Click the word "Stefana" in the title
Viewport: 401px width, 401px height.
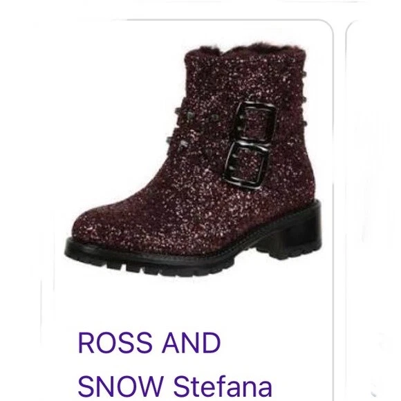pos(223,386)
